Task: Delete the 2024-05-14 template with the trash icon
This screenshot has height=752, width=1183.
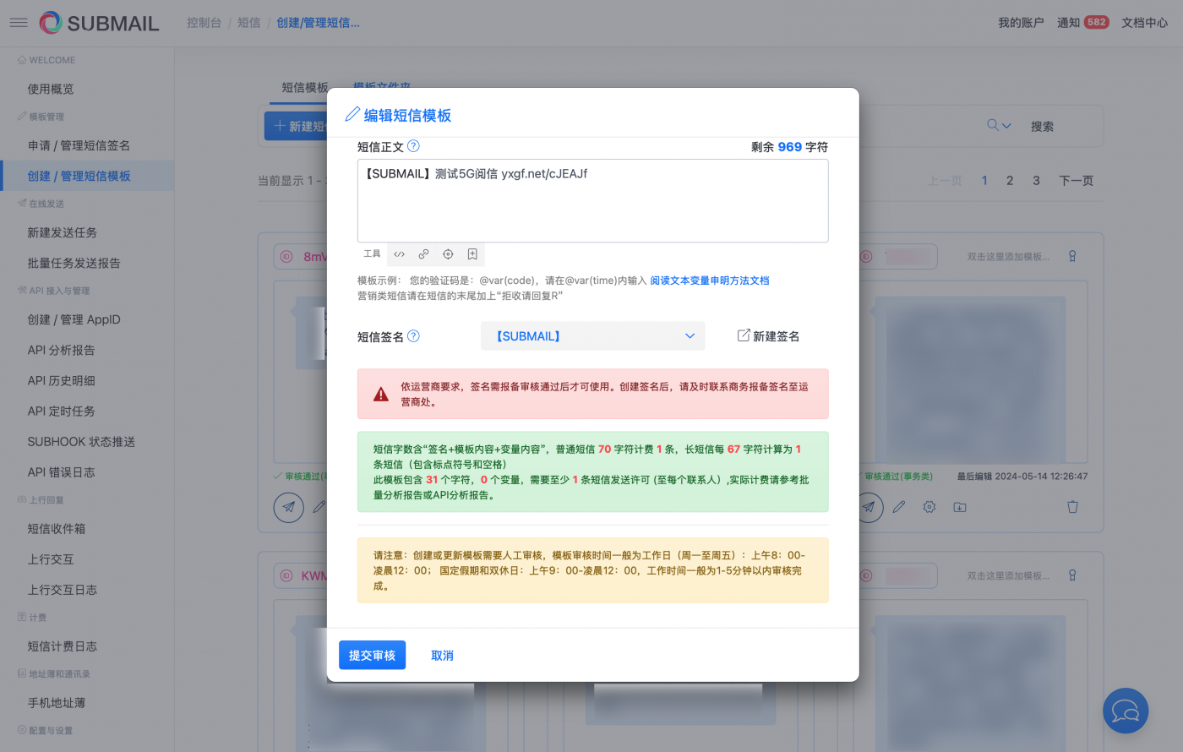Action: click(x=1072, y=507)
